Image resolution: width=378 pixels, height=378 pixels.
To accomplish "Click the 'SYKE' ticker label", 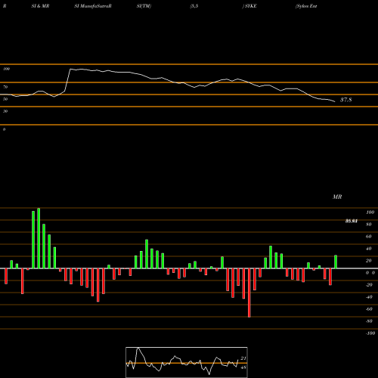I will point(250,6).
